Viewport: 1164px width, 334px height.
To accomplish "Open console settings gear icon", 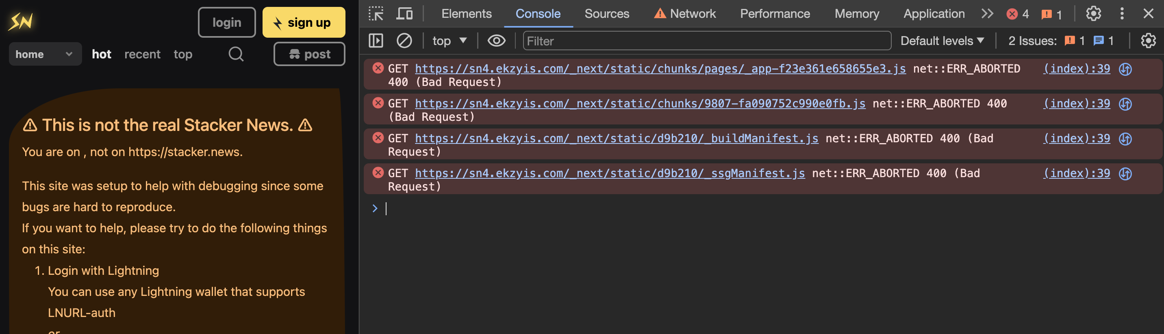I will (x=1148, y=41).
